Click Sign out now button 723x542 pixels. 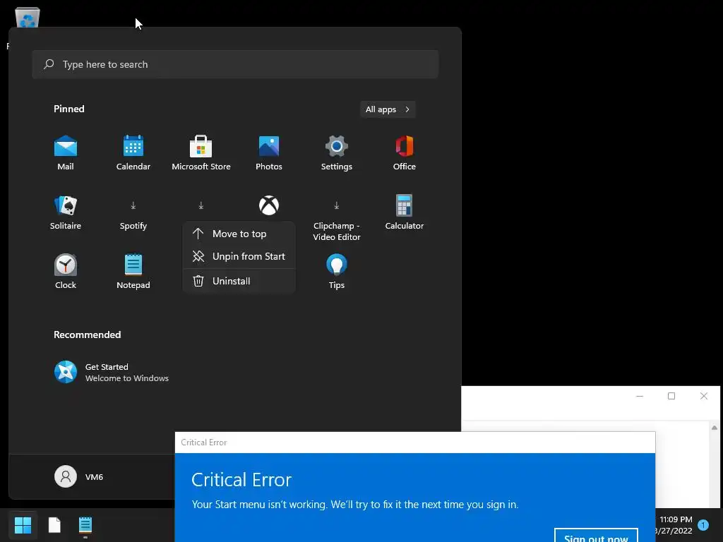coord(596,536)
